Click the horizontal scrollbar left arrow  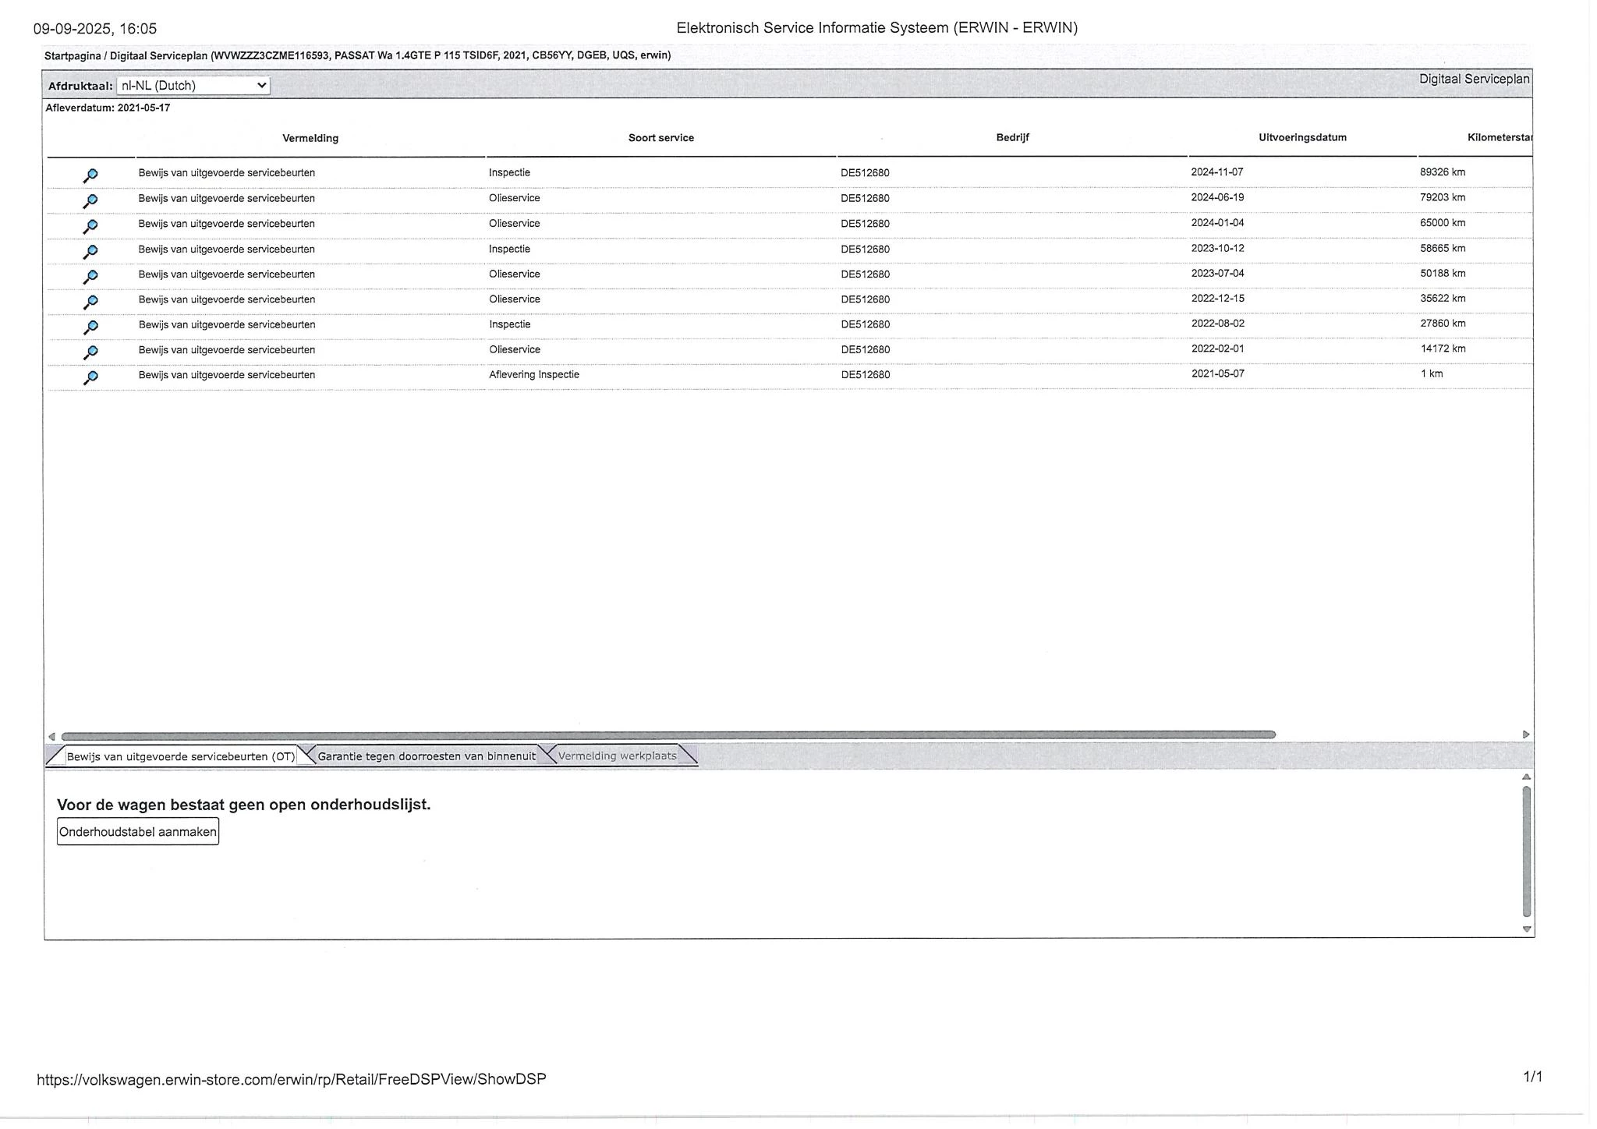(51, 736)
